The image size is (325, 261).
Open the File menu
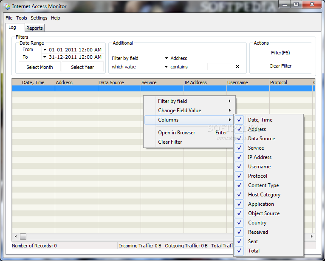click(9, 18)
